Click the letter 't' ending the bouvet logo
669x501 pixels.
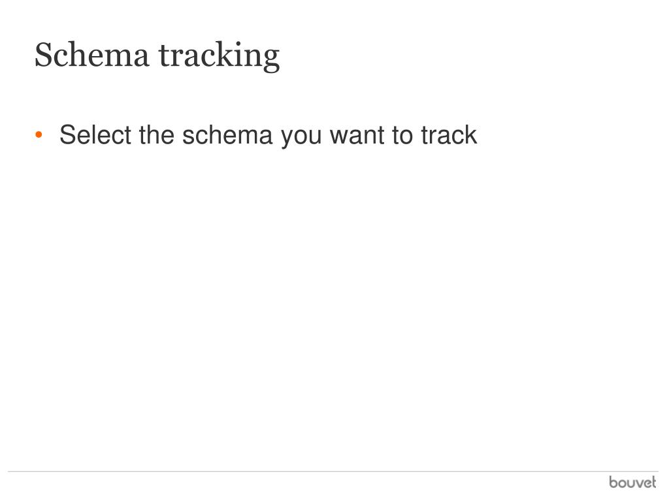pos(653,482)
